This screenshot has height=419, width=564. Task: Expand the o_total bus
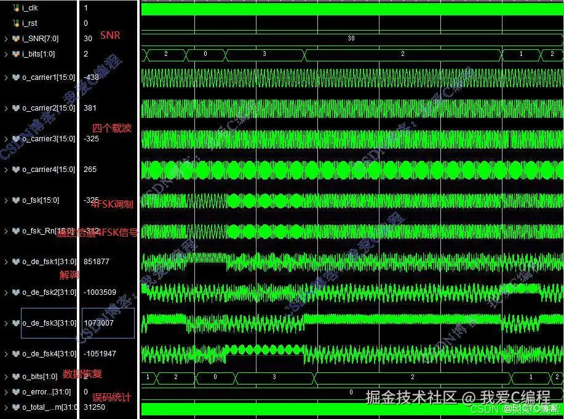(6, 407)
